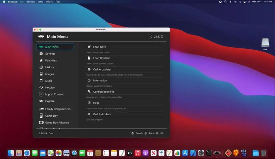Click the RetroArch icon in the Dock
This screenshot has width=275, height=159.
(x=217, y=153)
